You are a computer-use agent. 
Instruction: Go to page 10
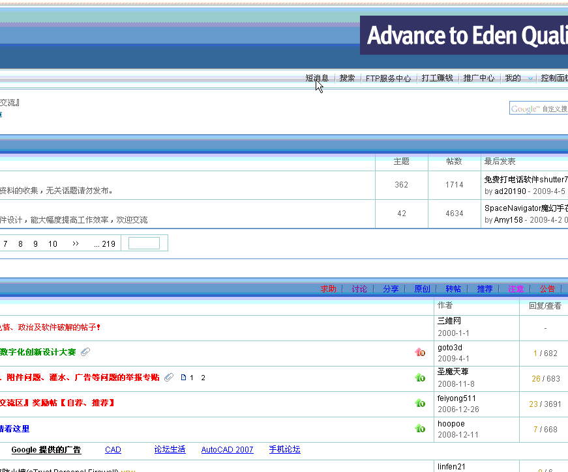point(53,243)
